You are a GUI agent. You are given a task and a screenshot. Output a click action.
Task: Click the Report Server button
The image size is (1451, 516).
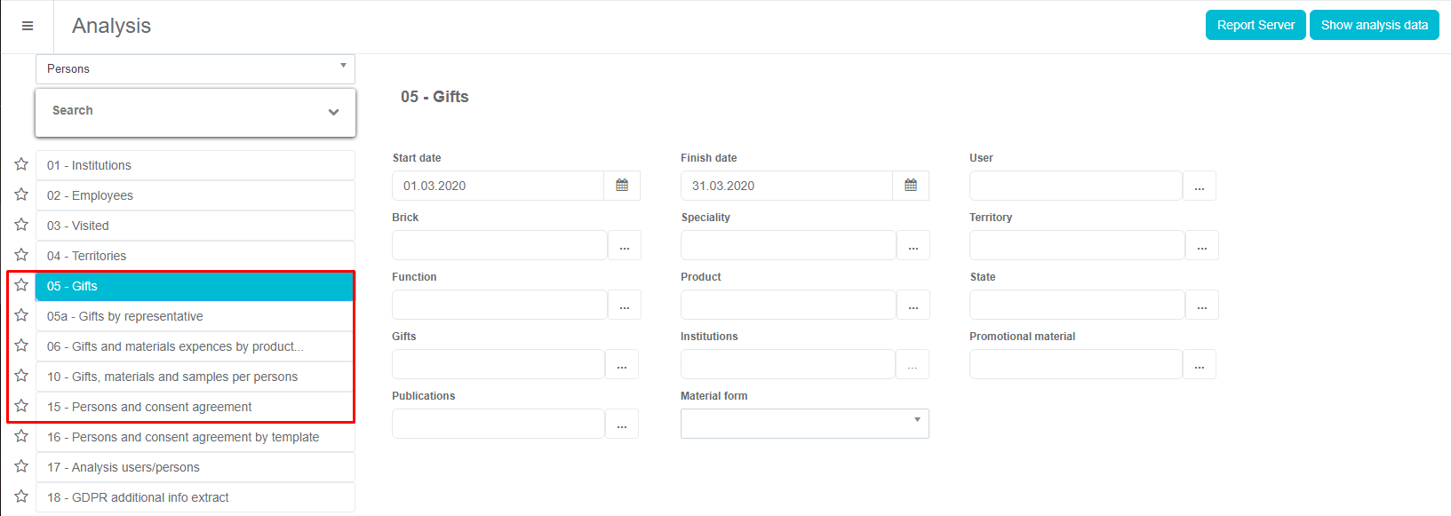(x=1255, y=25)
